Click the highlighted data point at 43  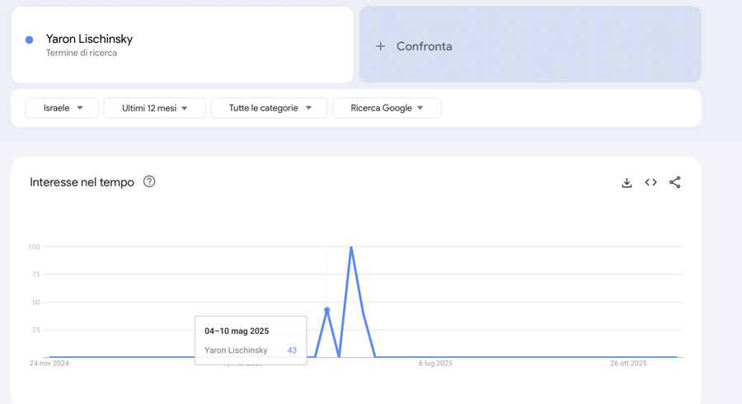coord(327,310)
